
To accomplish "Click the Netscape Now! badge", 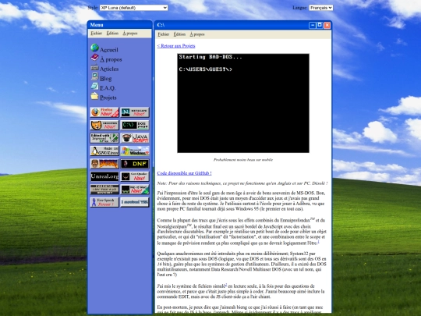I will (x=135, y=112).
